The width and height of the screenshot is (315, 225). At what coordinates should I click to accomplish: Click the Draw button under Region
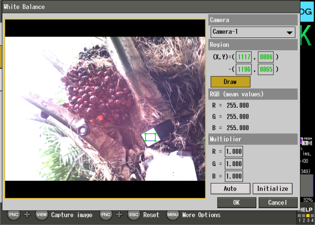click(x=230, y=82)
